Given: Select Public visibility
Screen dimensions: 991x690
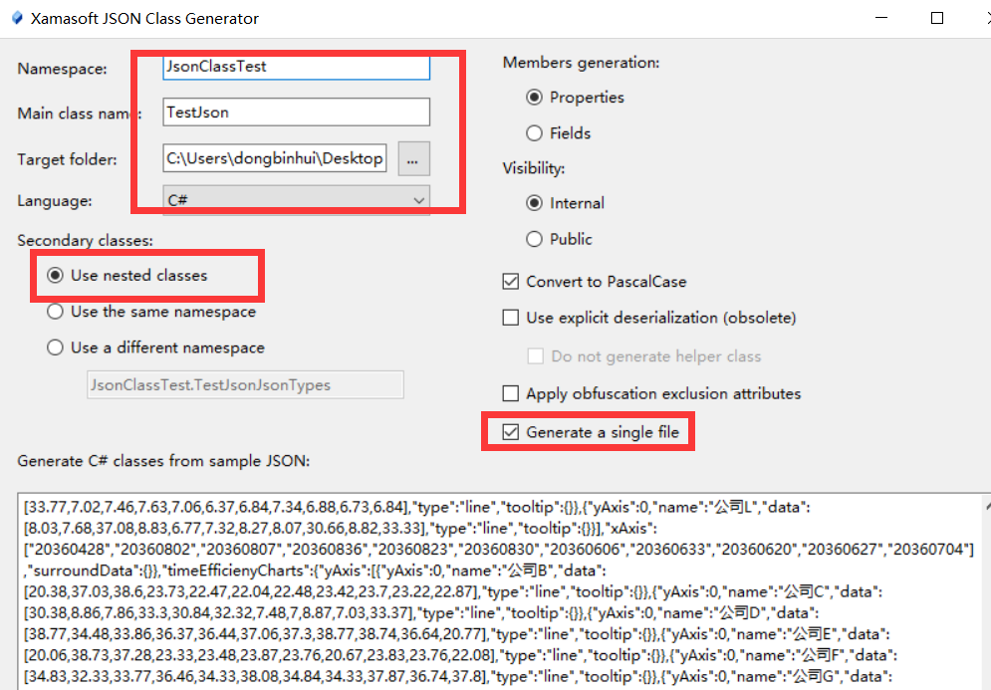Looking at the screenshot, I should point(535,239).
